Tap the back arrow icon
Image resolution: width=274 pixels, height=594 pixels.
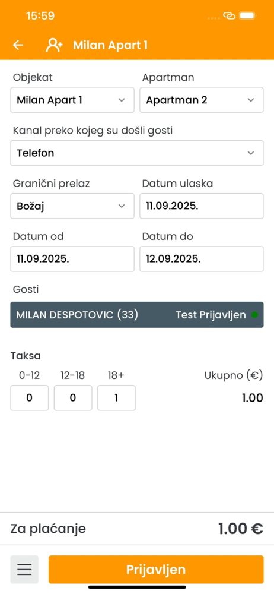(x=18, y=45)
